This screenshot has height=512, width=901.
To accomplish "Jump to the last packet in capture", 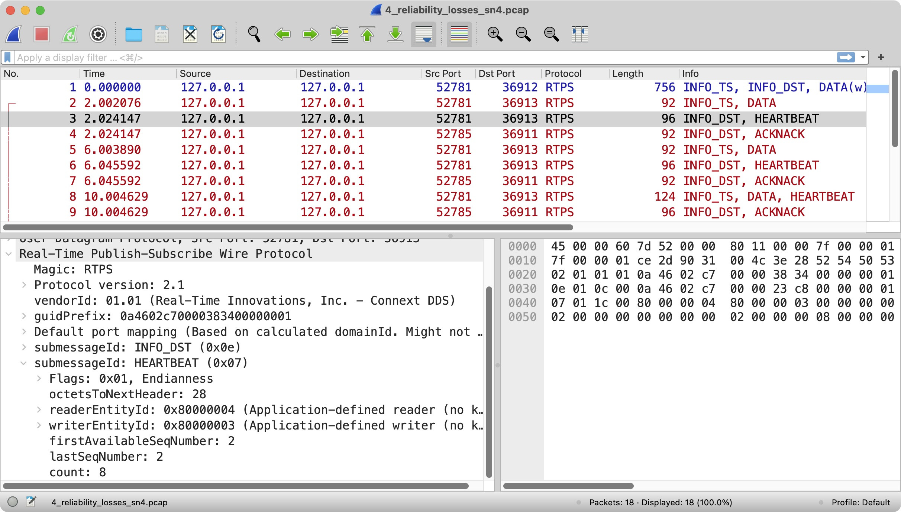I will point(395,34).
